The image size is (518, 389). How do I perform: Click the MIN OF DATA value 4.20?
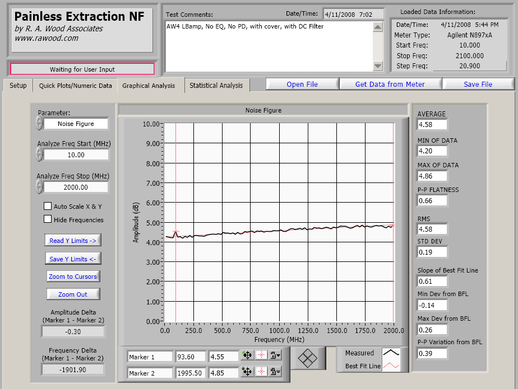[432, 151]
